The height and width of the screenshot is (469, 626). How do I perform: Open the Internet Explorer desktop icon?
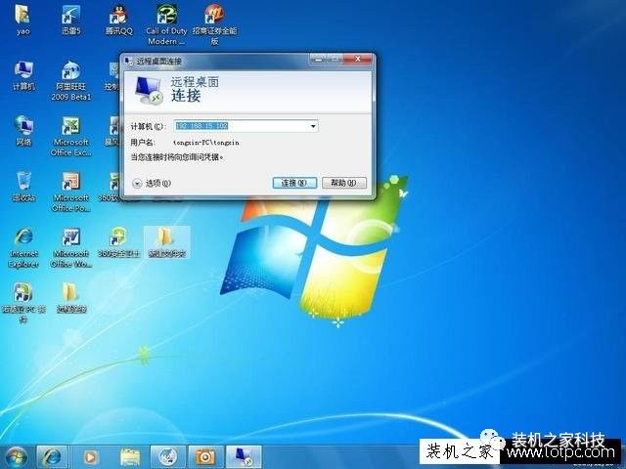pyautogui.click(x=23, y=247)
